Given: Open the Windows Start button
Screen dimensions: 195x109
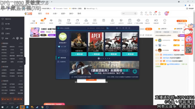Looking at the screenshot, I should coord(2,107).
